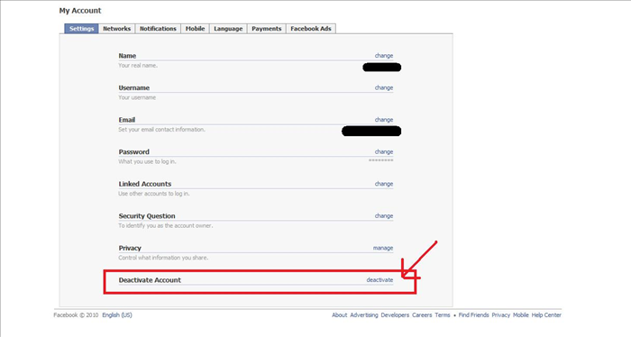Click change link for Username
This screenshot has width=631, height=337.
384,87
